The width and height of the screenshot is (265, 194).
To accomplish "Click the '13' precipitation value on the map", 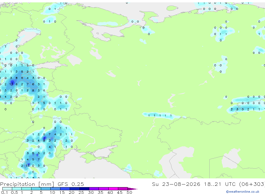I will (x=11, y=84).
